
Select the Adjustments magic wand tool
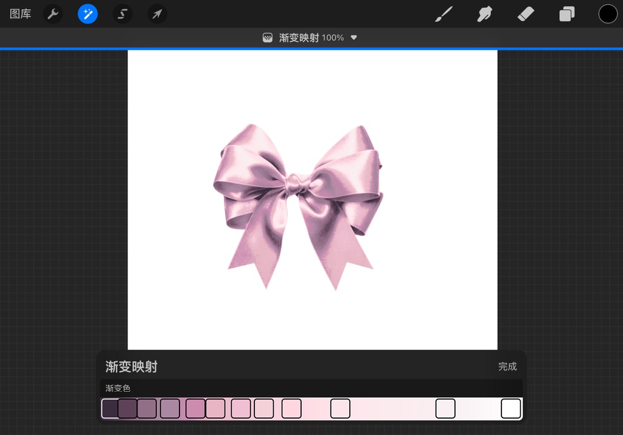point(87,13)
